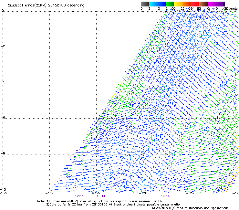This screenshot has width=239, height=210.
Task: Click the green 15-20 knots legend swatch
Action: [170, 4]
